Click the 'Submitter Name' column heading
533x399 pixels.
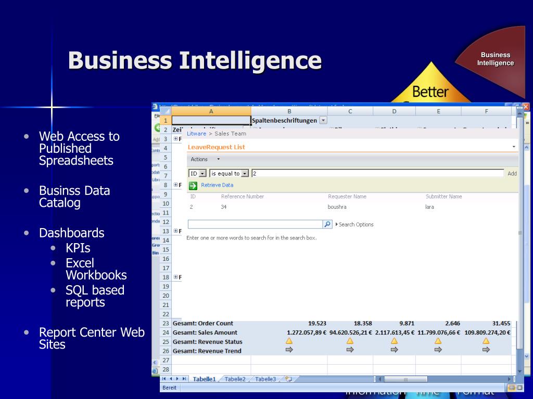tap(443, 196)
